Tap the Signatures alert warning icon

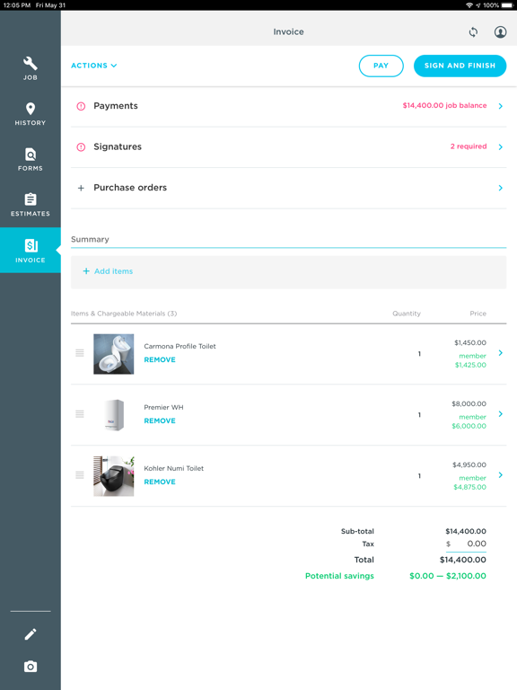pyautogui.click(x=81, y=147)
